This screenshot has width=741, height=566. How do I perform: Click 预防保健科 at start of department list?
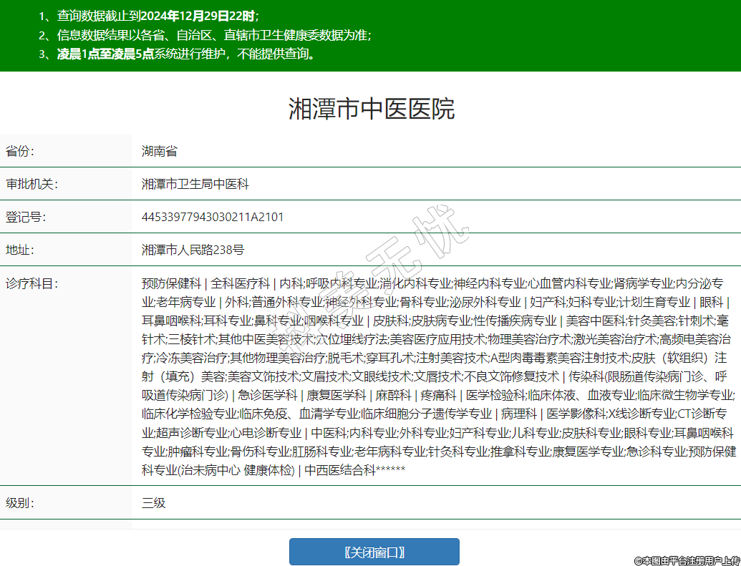[171, 283]
